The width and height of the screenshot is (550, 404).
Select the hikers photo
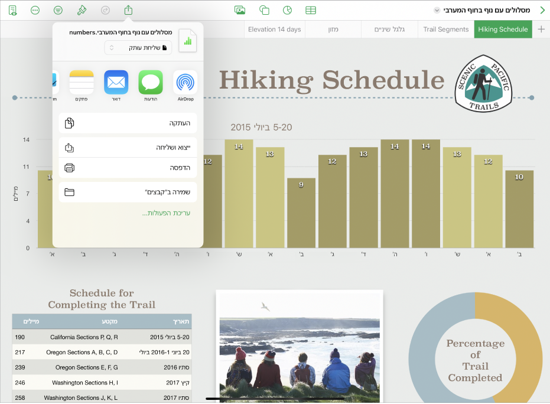click(300, 347)
